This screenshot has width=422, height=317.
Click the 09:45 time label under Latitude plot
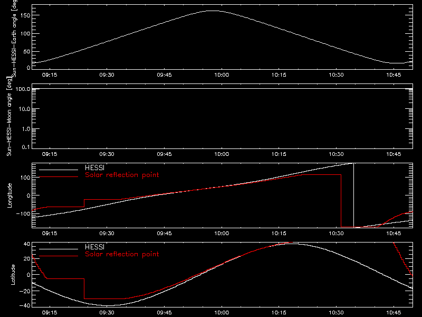pos(164,313)
